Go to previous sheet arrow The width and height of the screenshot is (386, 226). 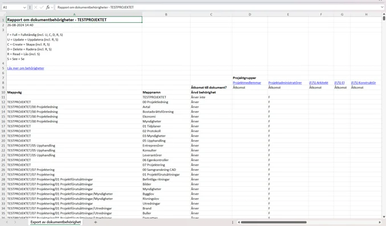[7, 222]
